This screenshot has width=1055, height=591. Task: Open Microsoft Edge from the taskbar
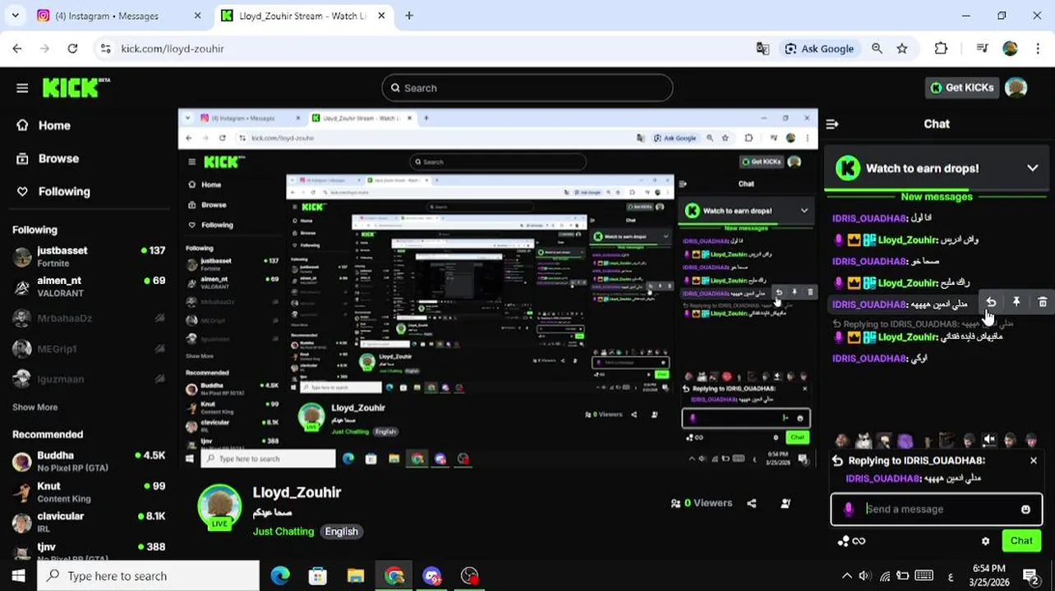pos(280,576)
